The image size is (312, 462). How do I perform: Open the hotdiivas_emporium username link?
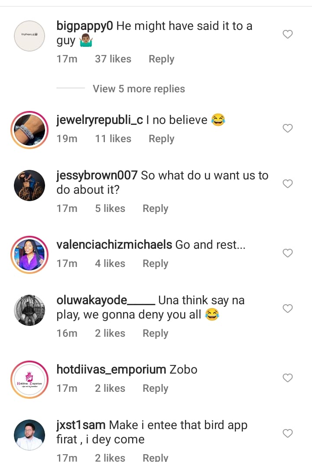coord(111,370)
